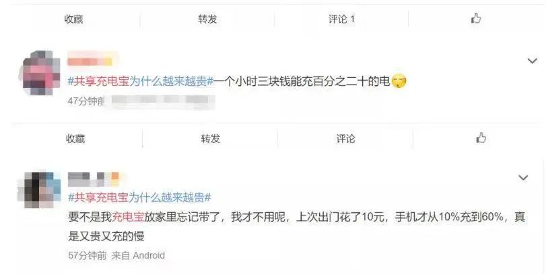The height and width of the screenshot is (274, 546).
Task: Click the red 充电宝 keyword after 要不是我
Action: [128, 217]
